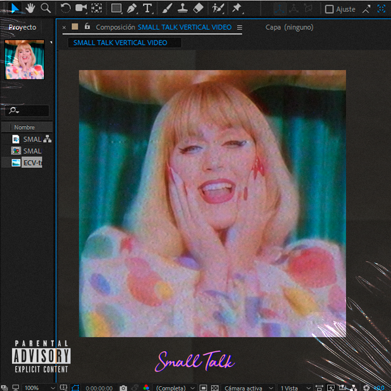Take a snapshot with the camera icon
Screen dimensions: 391x391
[x=123, y=388]
